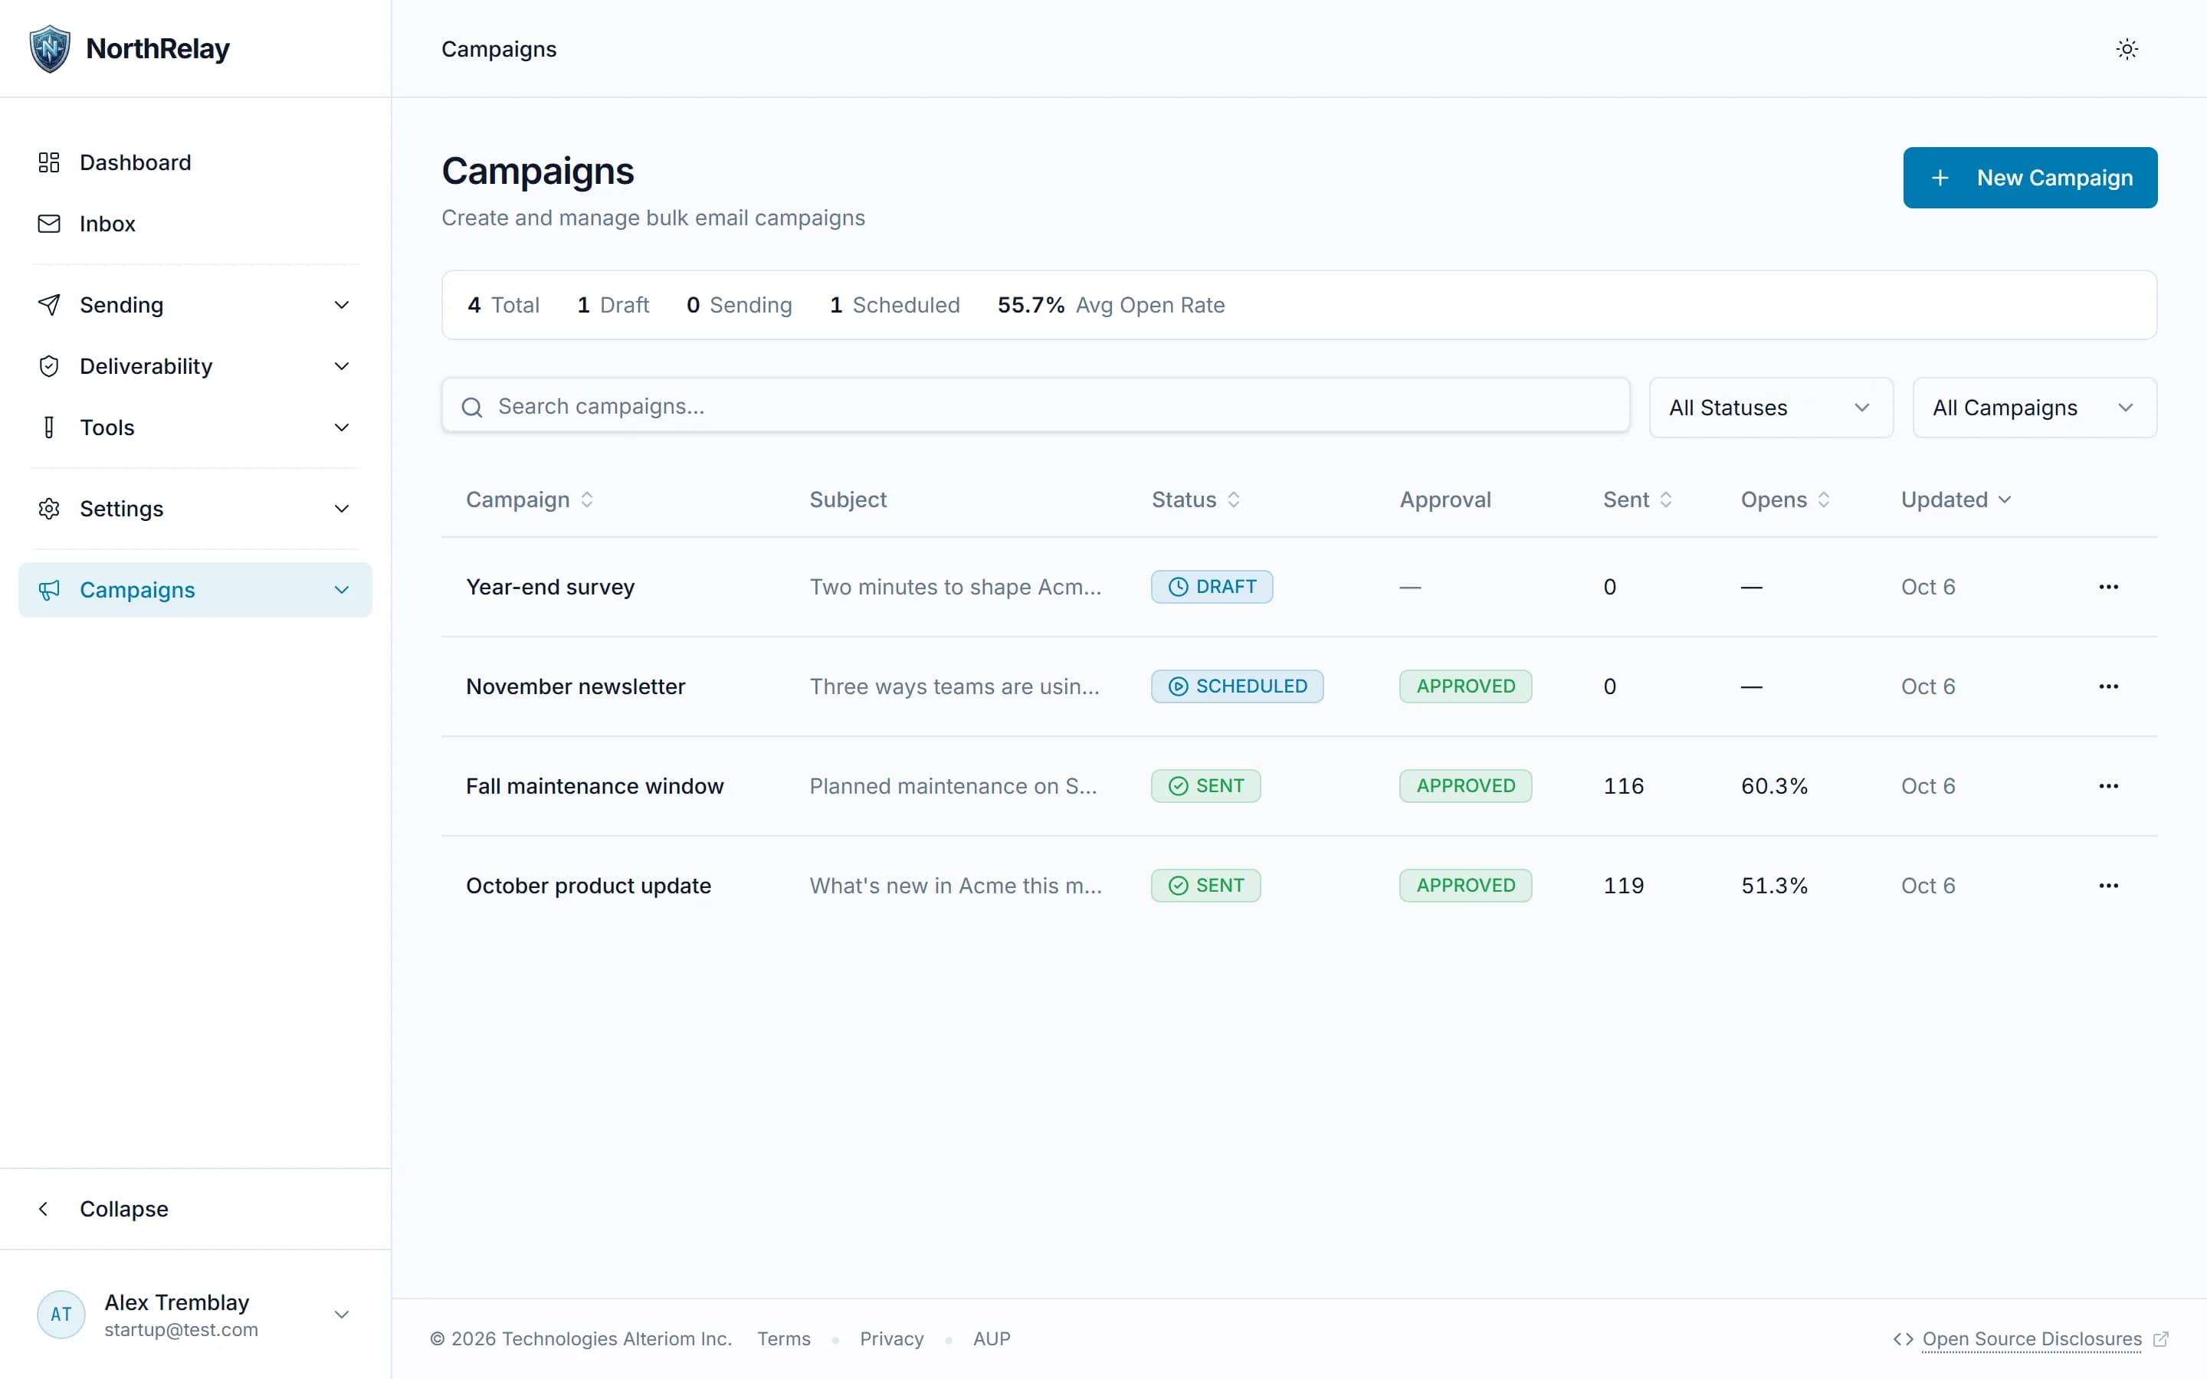Click the SCHEDULED status badge

tap(1237, 686)
